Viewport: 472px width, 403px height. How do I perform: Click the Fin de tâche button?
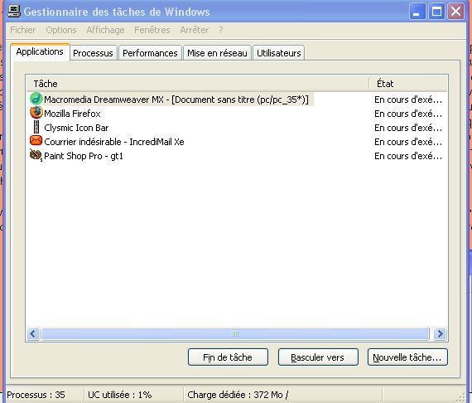pos(228,357)
